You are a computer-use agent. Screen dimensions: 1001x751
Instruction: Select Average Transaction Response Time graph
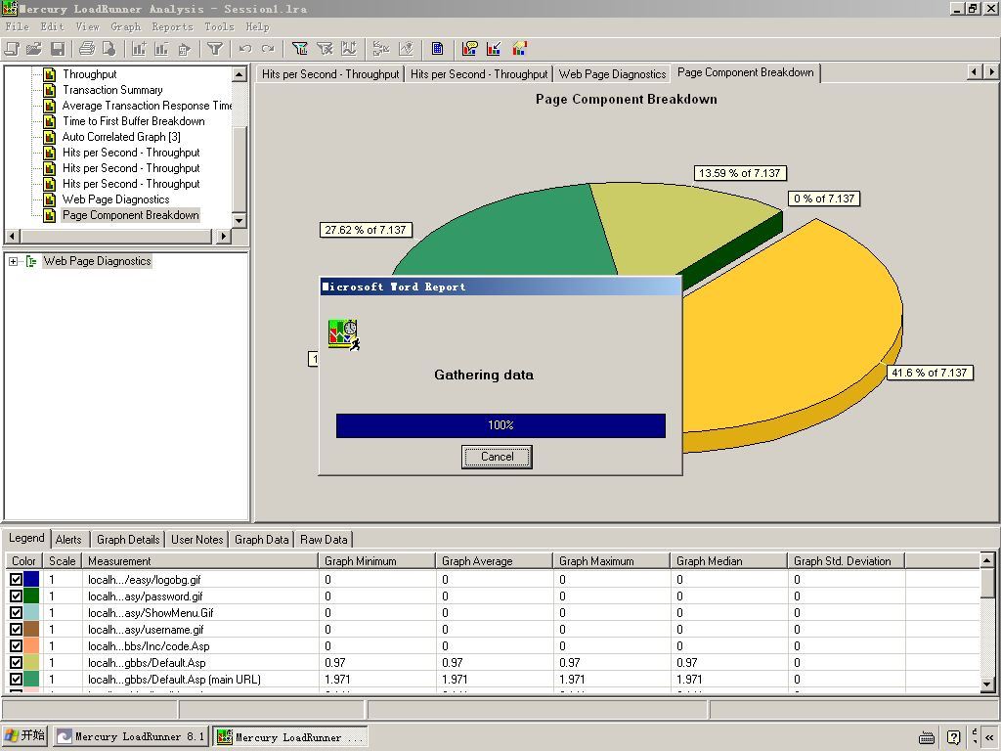[147, 106]
